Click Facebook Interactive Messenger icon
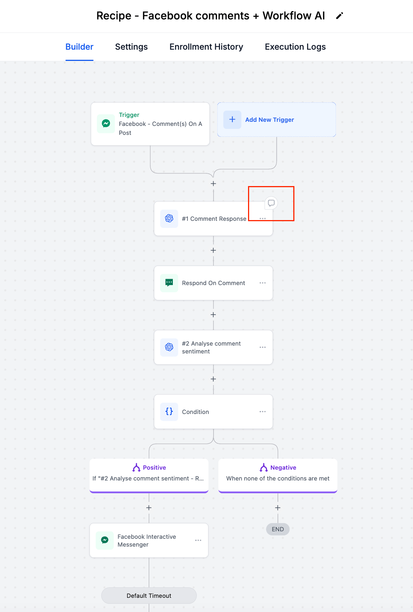 click(105, 540)
